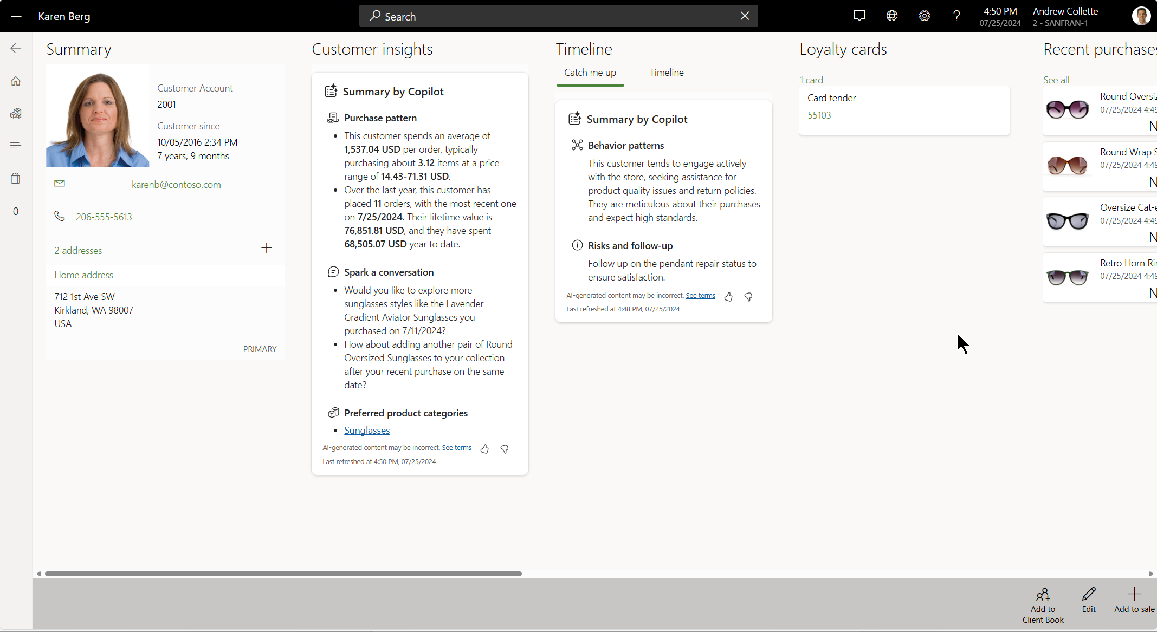Expand the 2 addresses section
The width and height of the screenshot is (1157, 632).
pyautogui.click(x=78, y=250)
